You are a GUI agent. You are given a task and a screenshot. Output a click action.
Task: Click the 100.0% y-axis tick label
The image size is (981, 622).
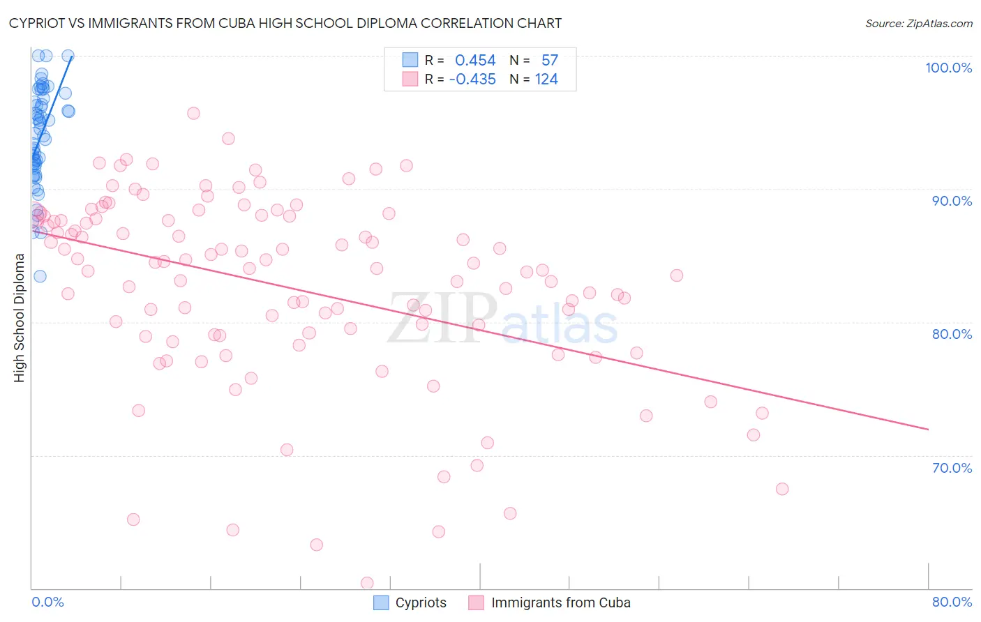(x=948, y=68)
